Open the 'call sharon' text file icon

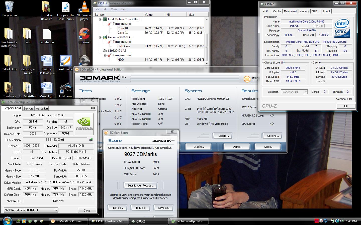point(47,36)
